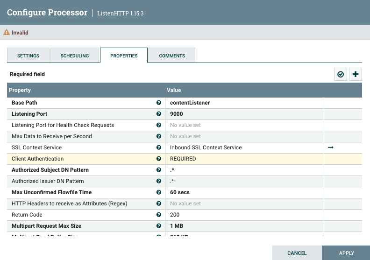Viewport: 370px width, 260px height.
Task: Edit the Listening Port value 9000
Action: click(244, 114)
